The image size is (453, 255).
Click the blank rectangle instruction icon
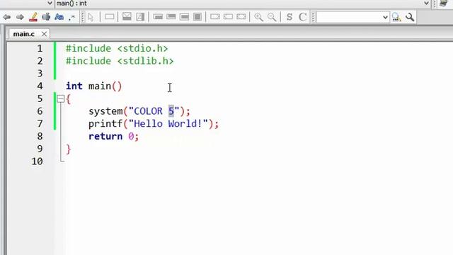point(110,17)
